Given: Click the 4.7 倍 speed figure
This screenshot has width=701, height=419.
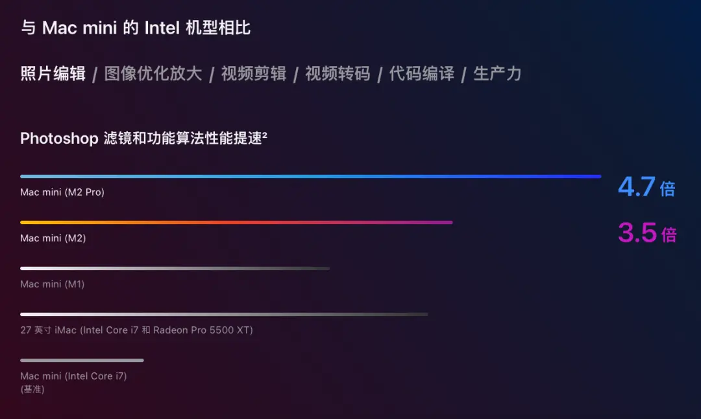Looking at the screenshot, I should tap(646, 187).
